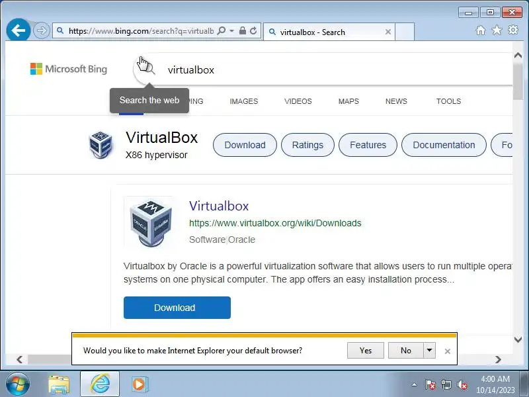Open the address bar autocomplete dropdown arrow
The width and height of the screenshot is (529, 397).
[x=232, y=30]
